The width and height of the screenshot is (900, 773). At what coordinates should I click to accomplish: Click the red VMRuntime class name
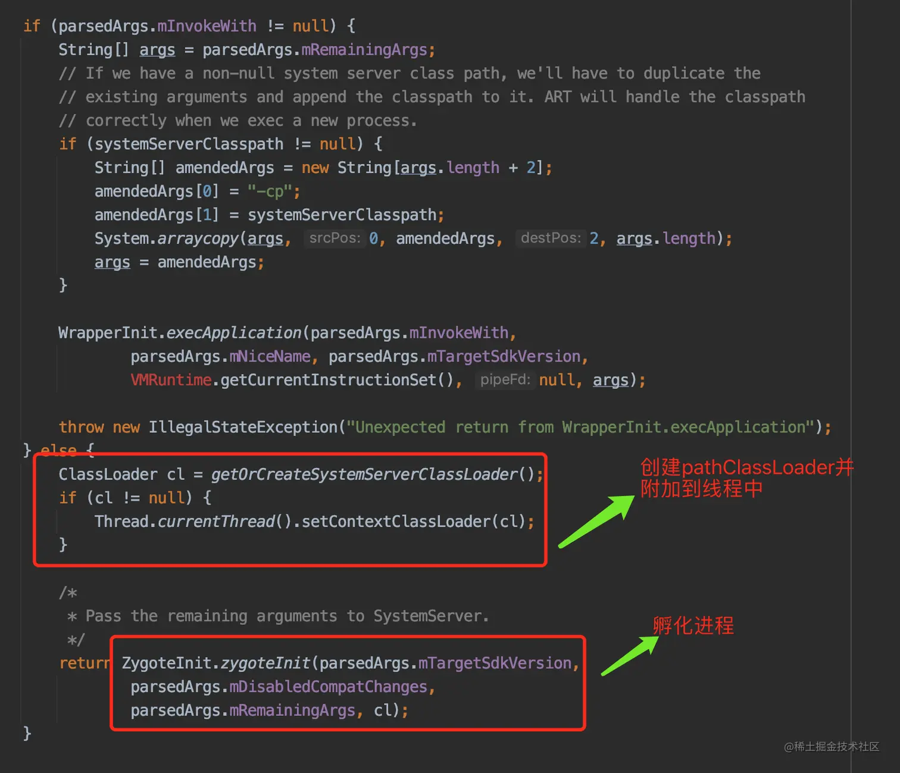(x=171, y=380)
